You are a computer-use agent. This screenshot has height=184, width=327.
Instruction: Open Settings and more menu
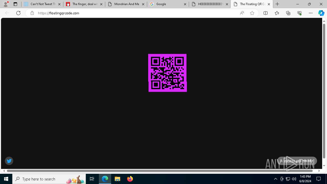(x=311, y=13)
